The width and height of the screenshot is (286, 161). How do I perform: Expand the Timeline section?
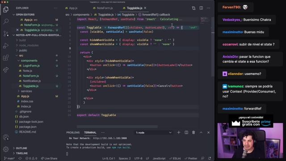(22, 153)
